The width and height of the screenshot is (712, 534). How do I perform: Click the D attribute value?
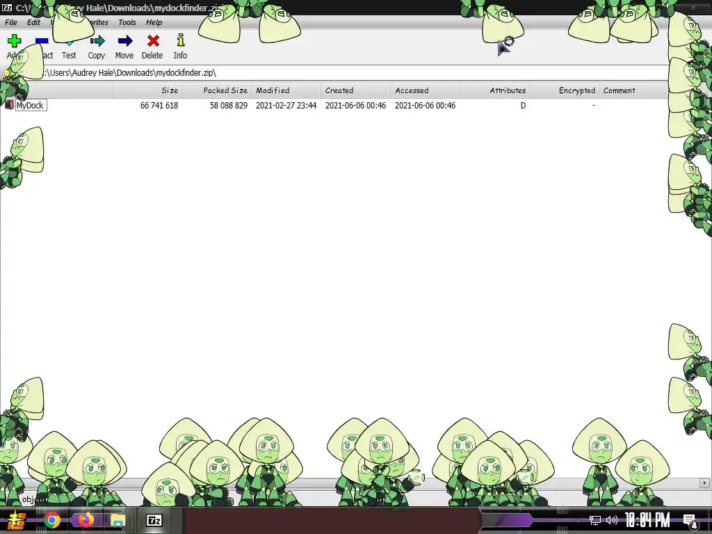pos(523,106)
